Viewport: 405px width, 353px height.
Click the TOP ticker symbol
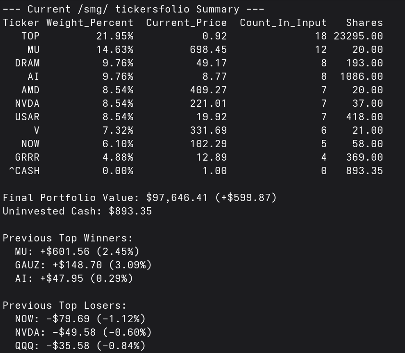(x=30, y=36)
